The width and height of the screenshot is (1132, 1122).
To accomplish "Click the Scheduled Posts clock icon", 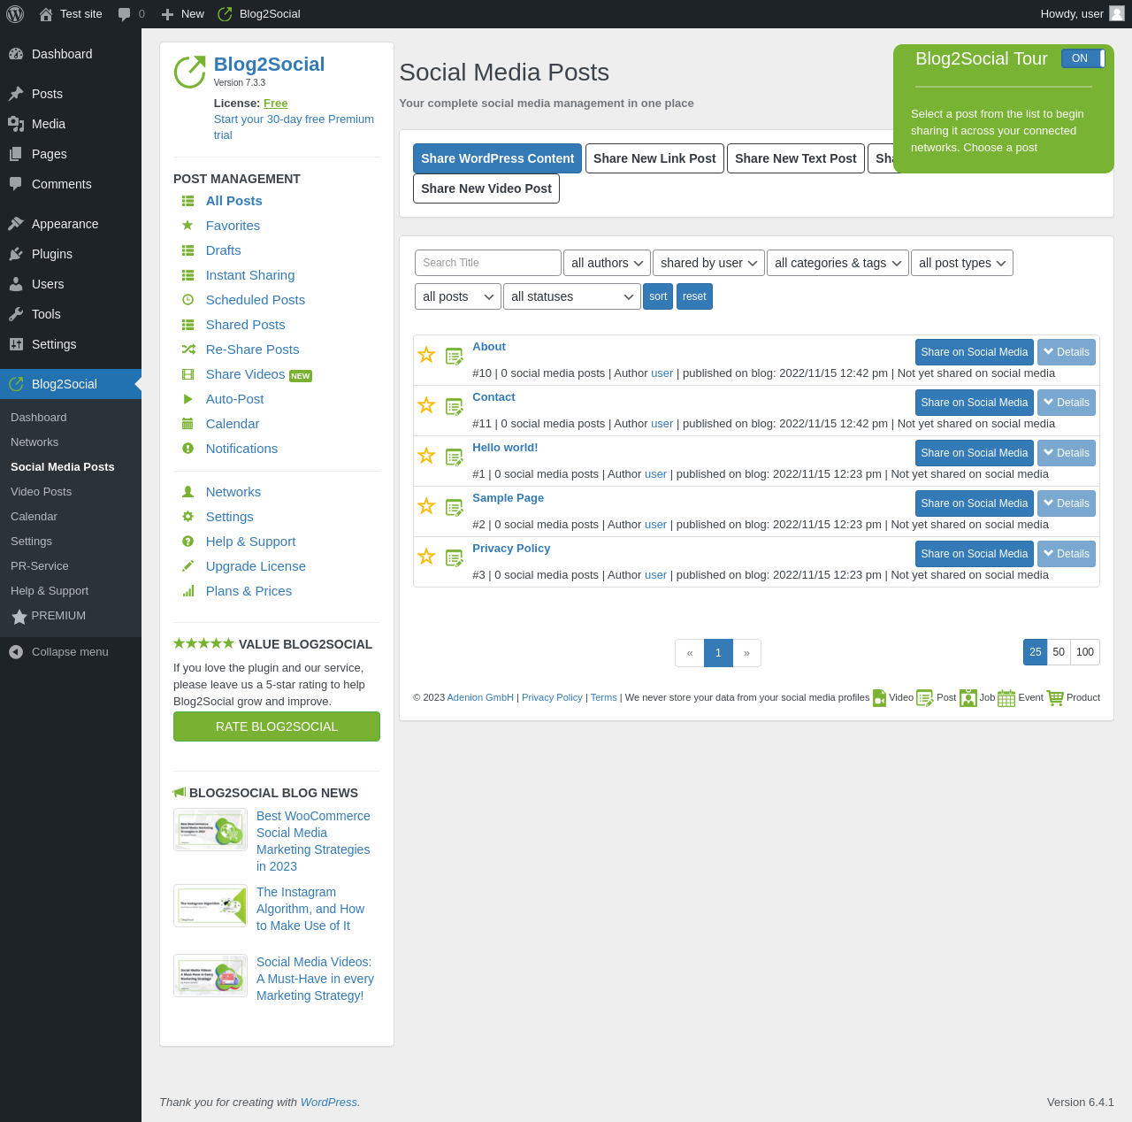I will 187,300.
